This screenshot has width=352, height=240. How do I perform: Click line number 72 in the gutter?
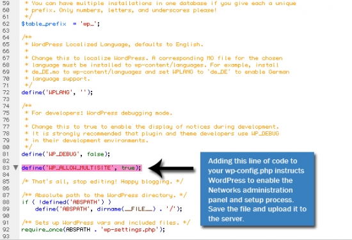[6, 92]
